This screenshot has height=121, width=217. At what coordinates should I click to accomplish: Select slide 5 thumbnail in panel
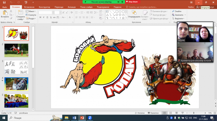(x=16, y=101)
